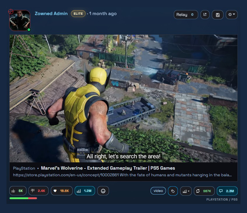Screen dimensions: 247x213
Task: Open the 2.3M comments button
Action: 227,191
